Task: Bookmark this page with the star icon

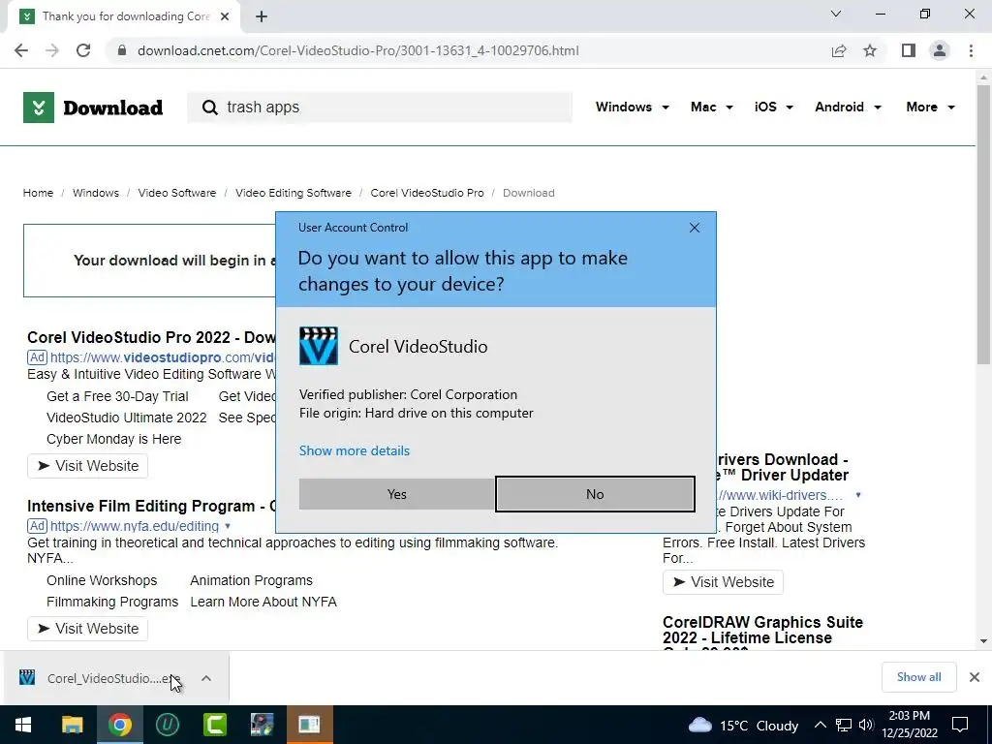Action: [870, 50]
